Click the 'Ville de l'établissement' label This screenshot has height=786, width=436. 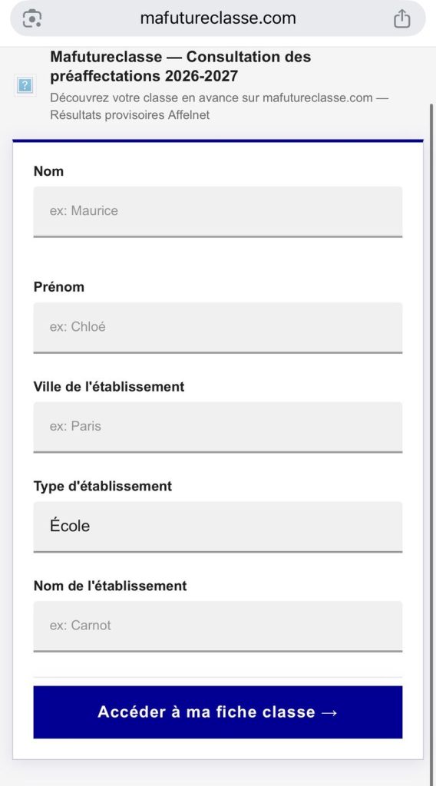coord(109,387)
